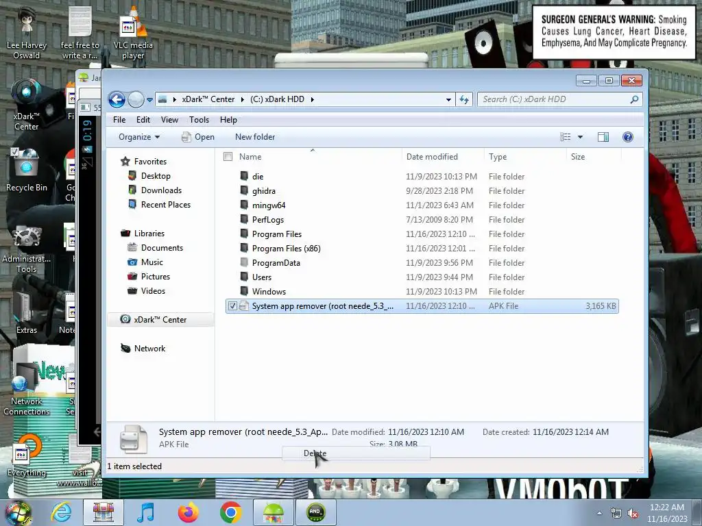Open Desktop in the navigation pane
702x526 pixels.
[x=156, y=176]
